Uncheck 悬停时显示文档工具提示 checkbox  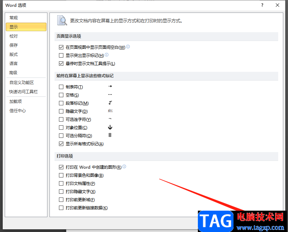pyautogui.click(x=61, y=64)
